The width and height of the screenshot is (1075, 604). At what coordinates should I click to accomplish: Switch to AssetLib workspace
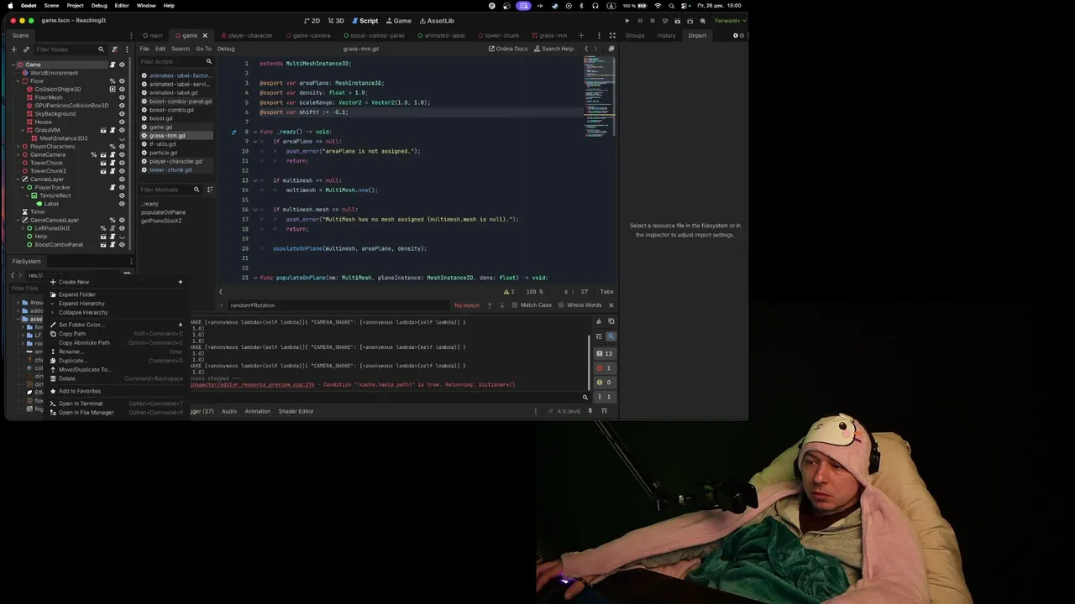pos(437,20)
